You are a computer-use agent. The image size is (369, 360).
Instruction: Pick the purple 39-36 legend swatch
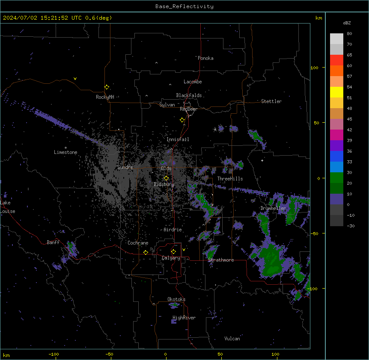click(336, 146)
